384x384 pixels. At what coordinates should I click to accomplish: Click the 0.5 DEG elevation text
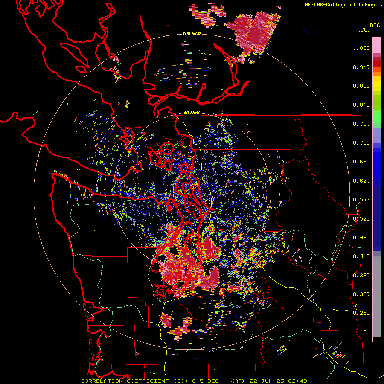pos(205,381)
